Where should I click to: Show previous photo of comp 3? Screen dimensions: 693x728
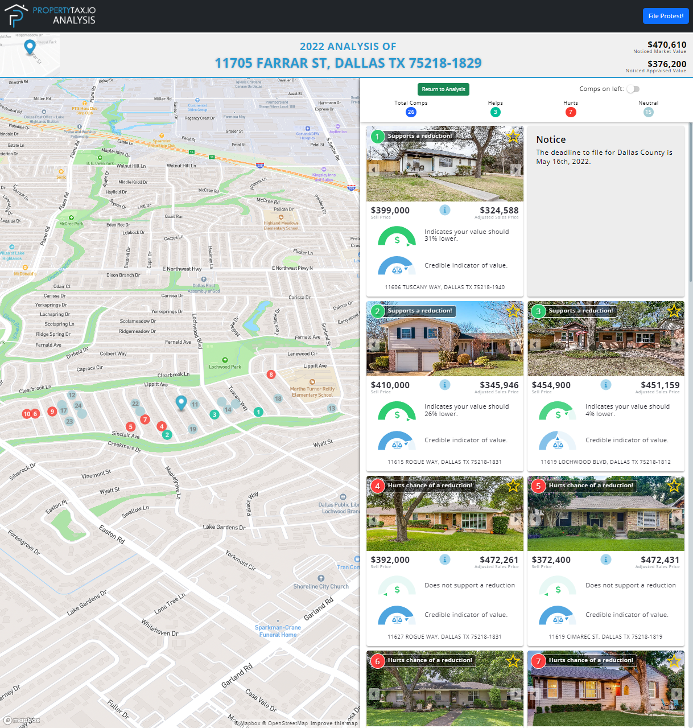point(535,344)
